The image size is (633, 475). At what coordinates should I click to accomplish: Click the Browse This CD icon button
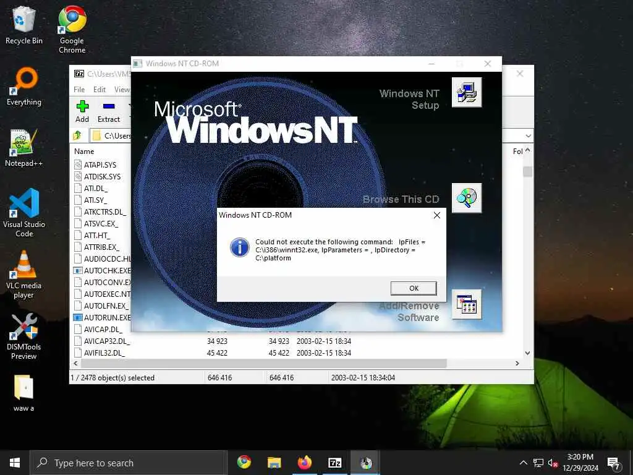click(466, 198)
